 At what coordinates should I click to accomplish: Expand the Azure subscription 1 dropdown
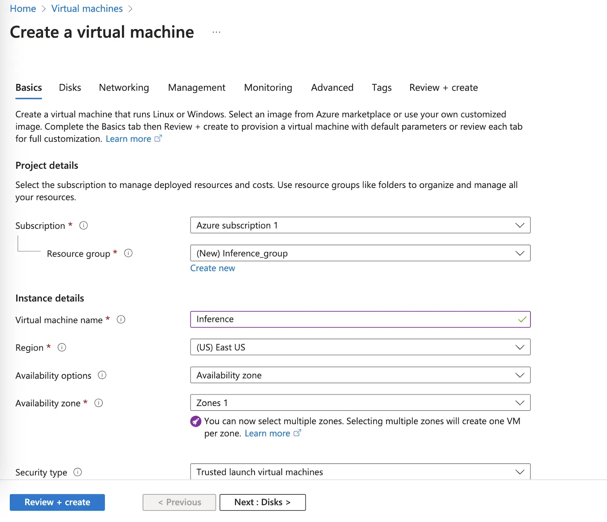click(x=360, y=225)
